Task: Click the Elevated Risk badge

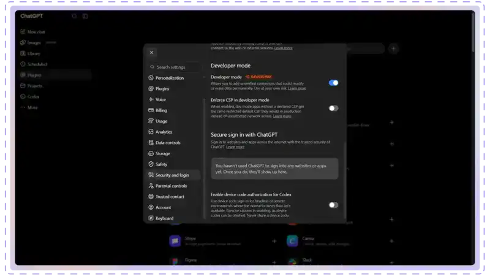Action: [x=259, y=77]
